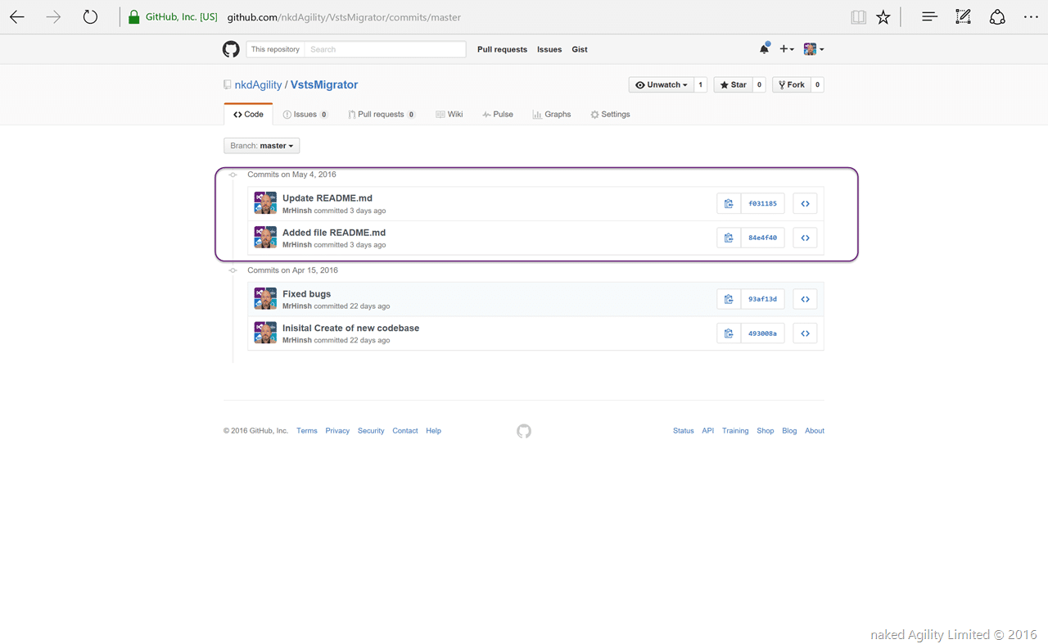The height and width of the screenshot is (644, 1048).
Task: Favorite page with browser star icon
Action: (883, 17)
